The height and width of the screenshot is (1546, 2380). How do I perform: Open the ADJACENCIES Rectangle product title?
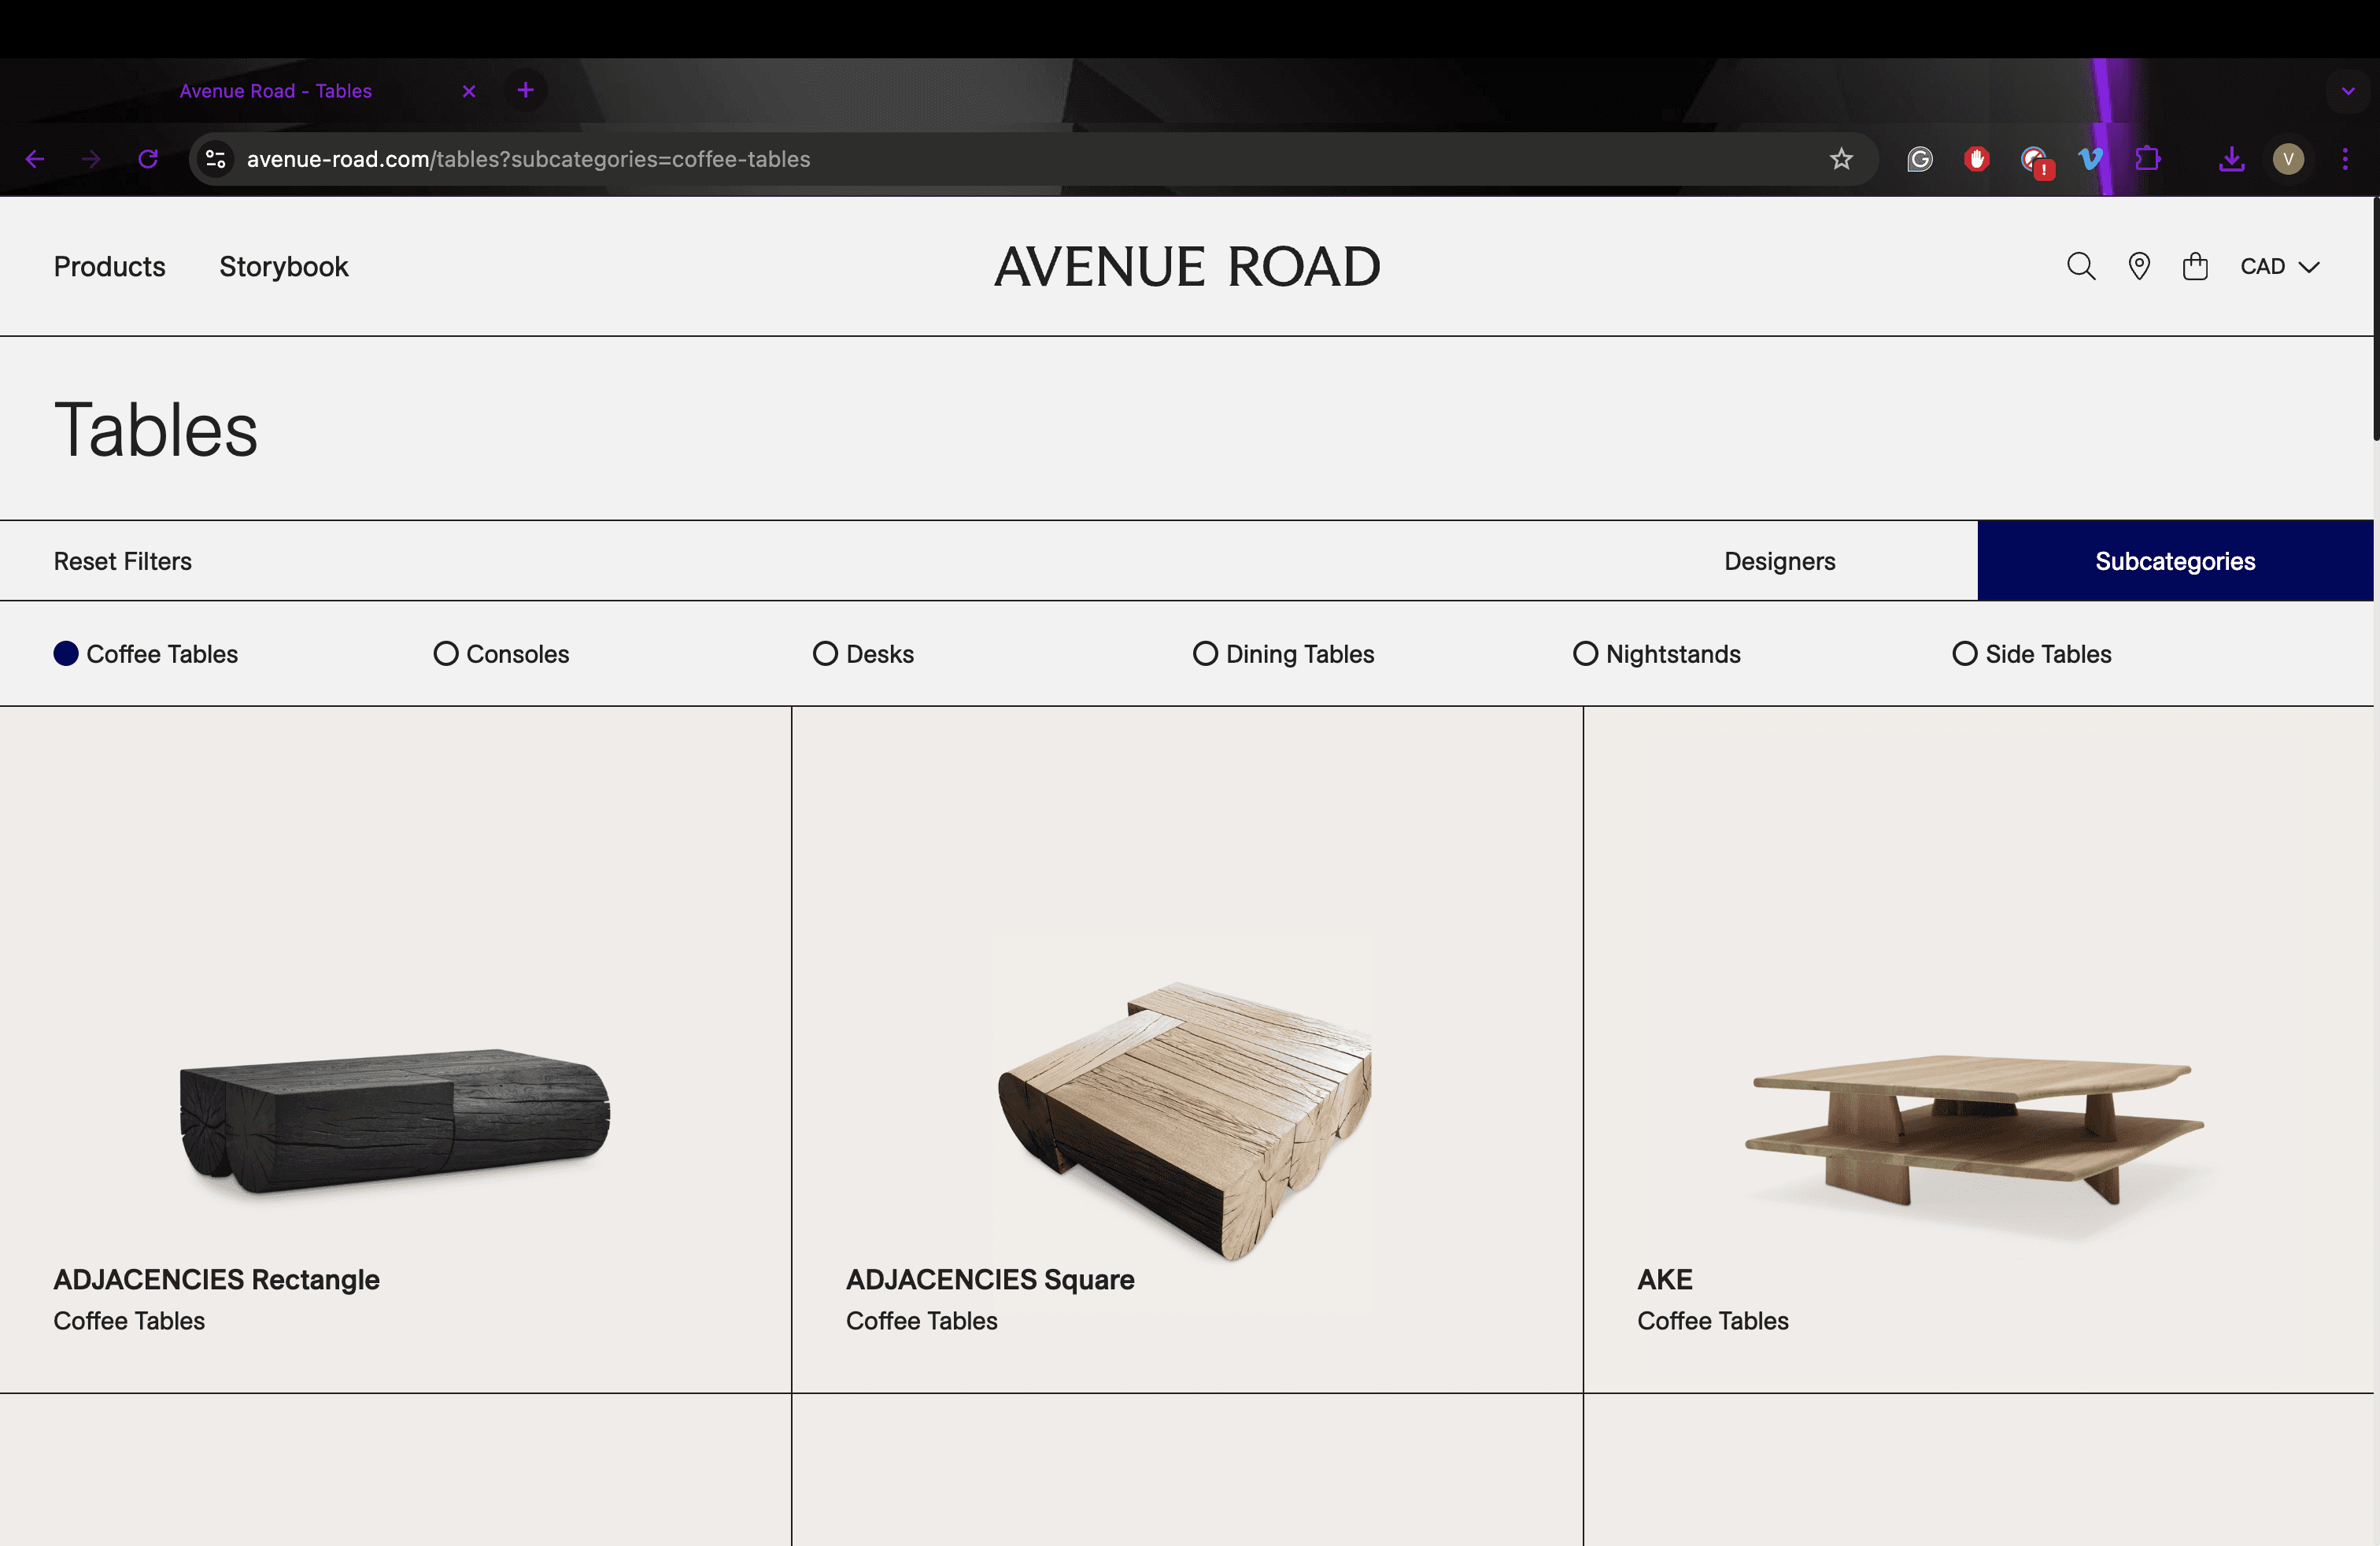coord(217,1280)
